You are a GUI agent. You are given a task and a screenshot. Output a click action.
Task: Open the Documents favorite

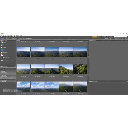pos(5,52)
